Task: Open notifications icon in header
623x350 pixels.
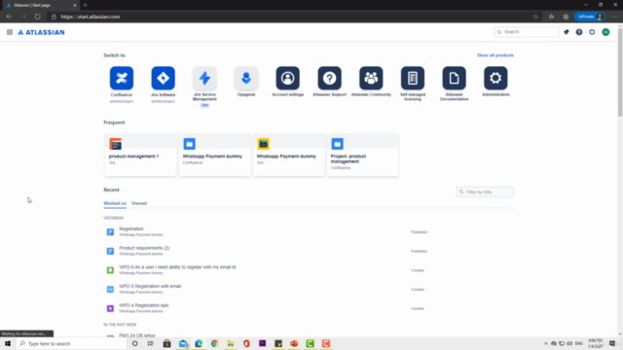Action: coord(567,32)
